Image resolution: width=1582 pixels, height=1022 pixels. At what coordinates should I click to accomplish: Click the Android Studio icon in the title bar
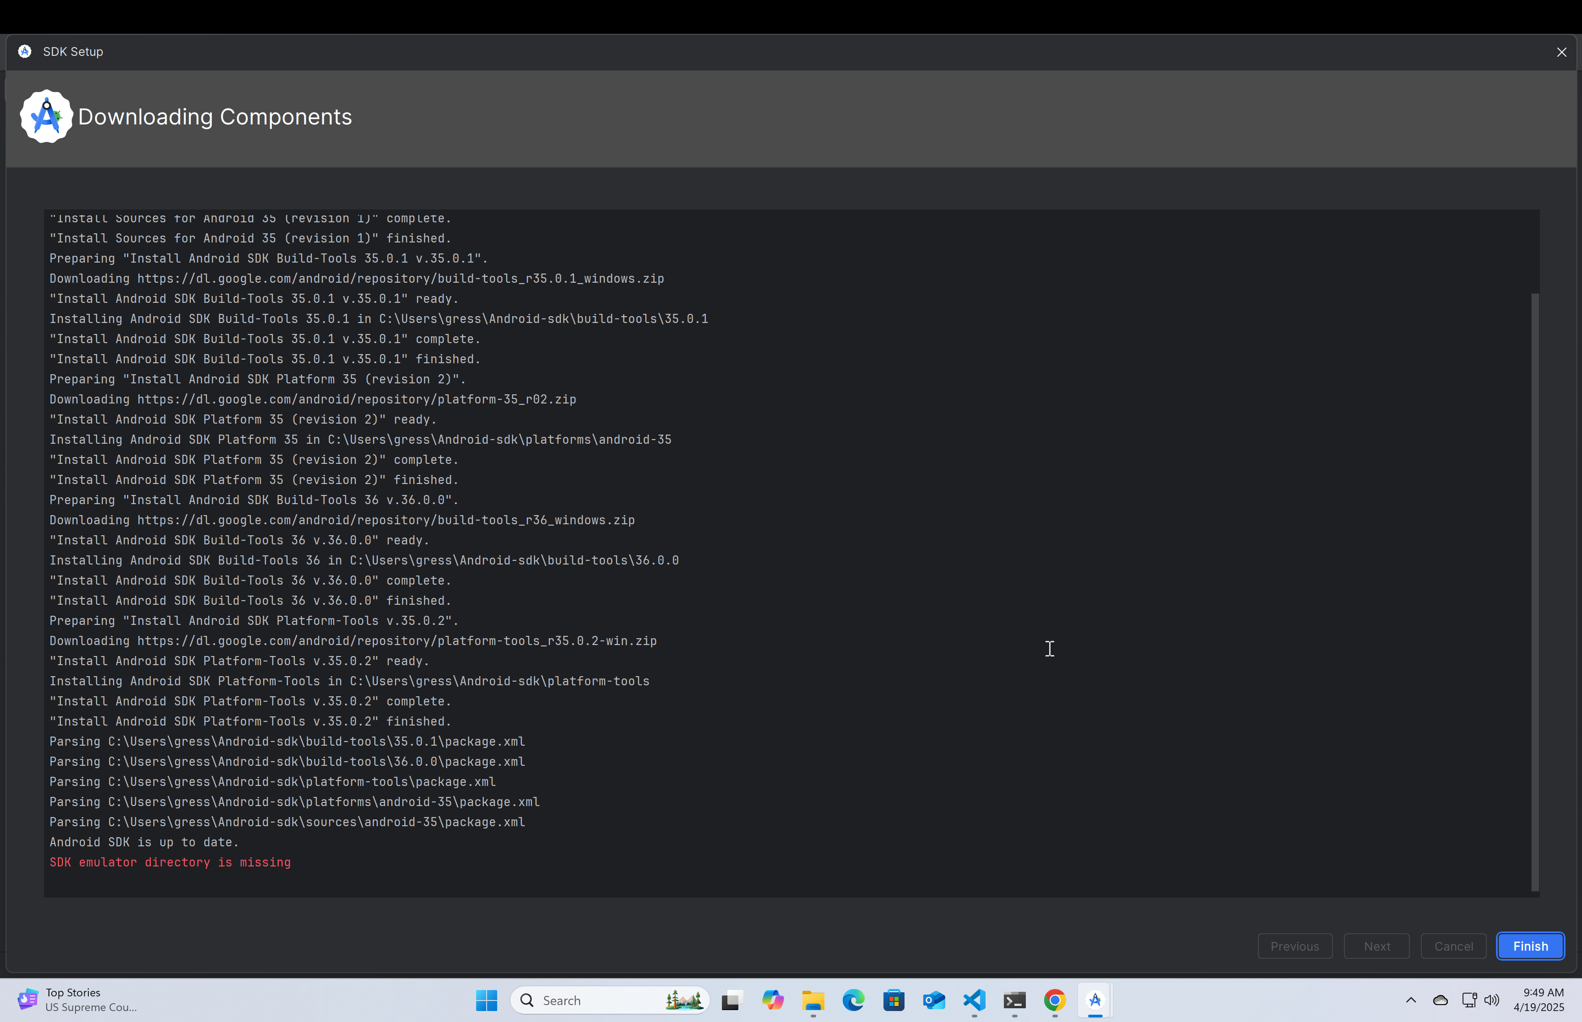click(x=25, y=51)
